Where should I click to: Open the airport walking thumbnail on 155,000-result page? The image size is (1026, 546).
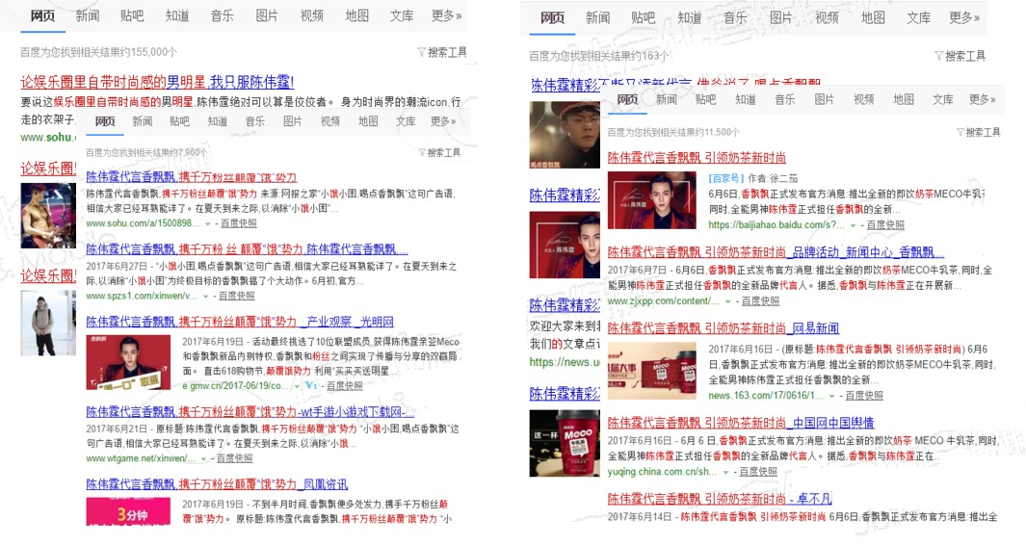coord(48,323)
